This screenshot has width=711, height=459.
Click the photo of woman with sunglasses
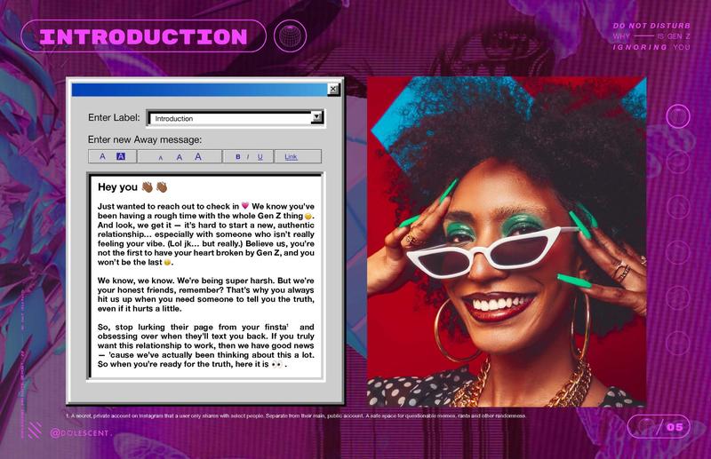pyautogui.click(x=507, y=241)
